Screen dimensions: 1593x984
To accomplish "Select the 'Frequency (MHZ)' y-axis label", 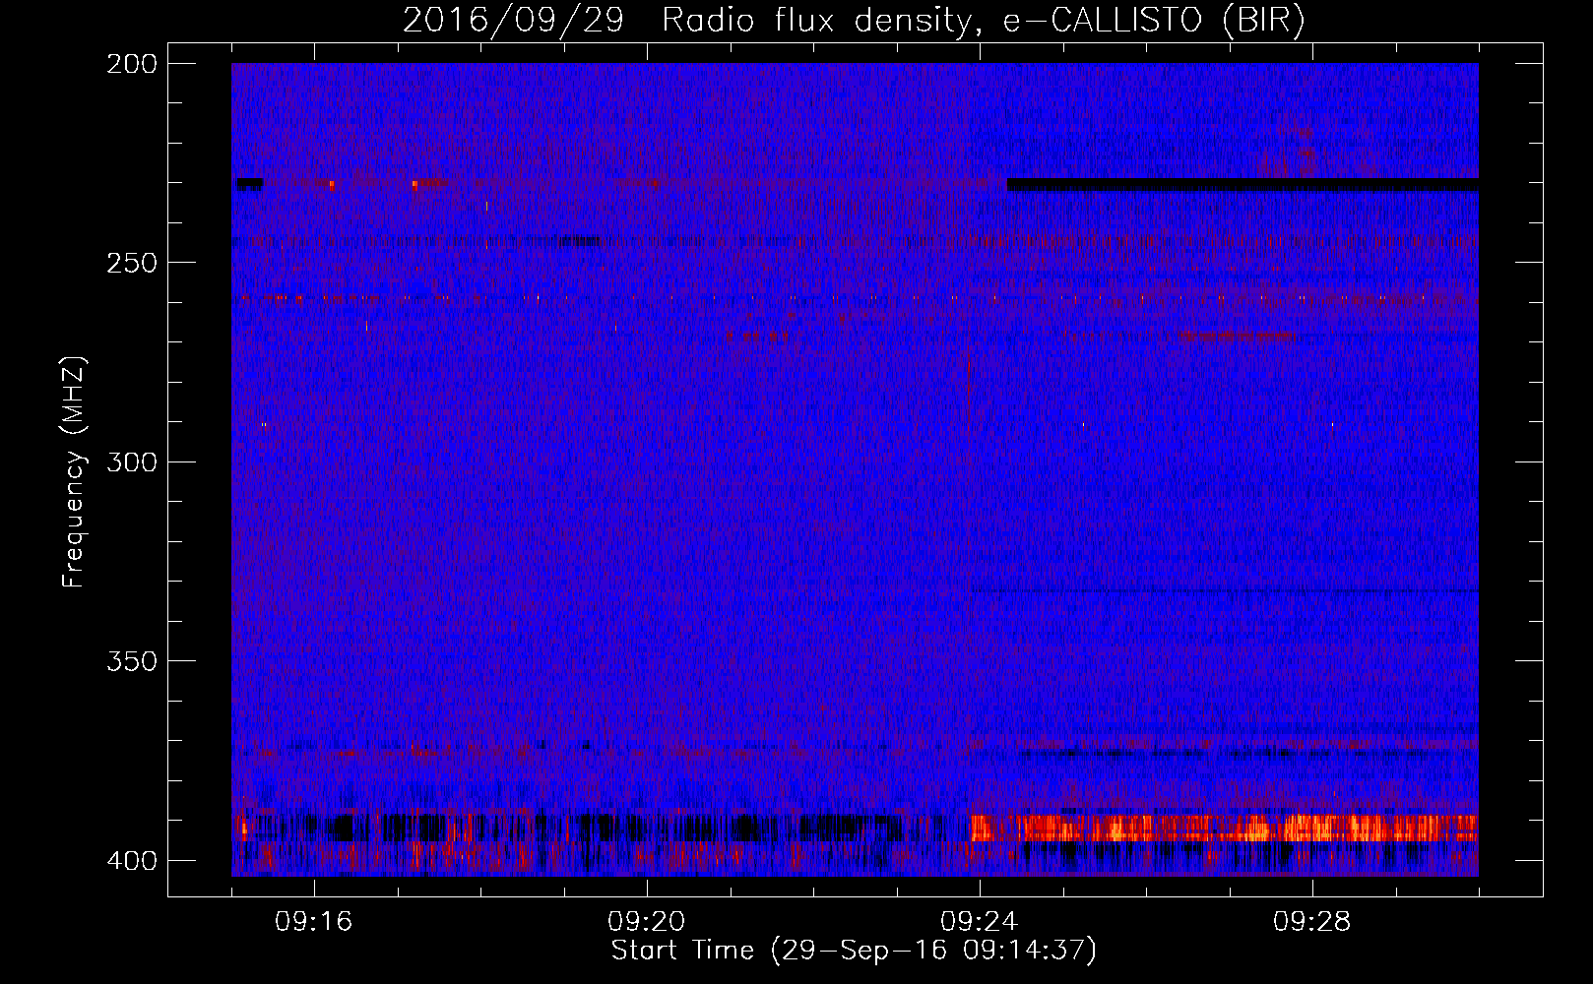I will 74,472.
